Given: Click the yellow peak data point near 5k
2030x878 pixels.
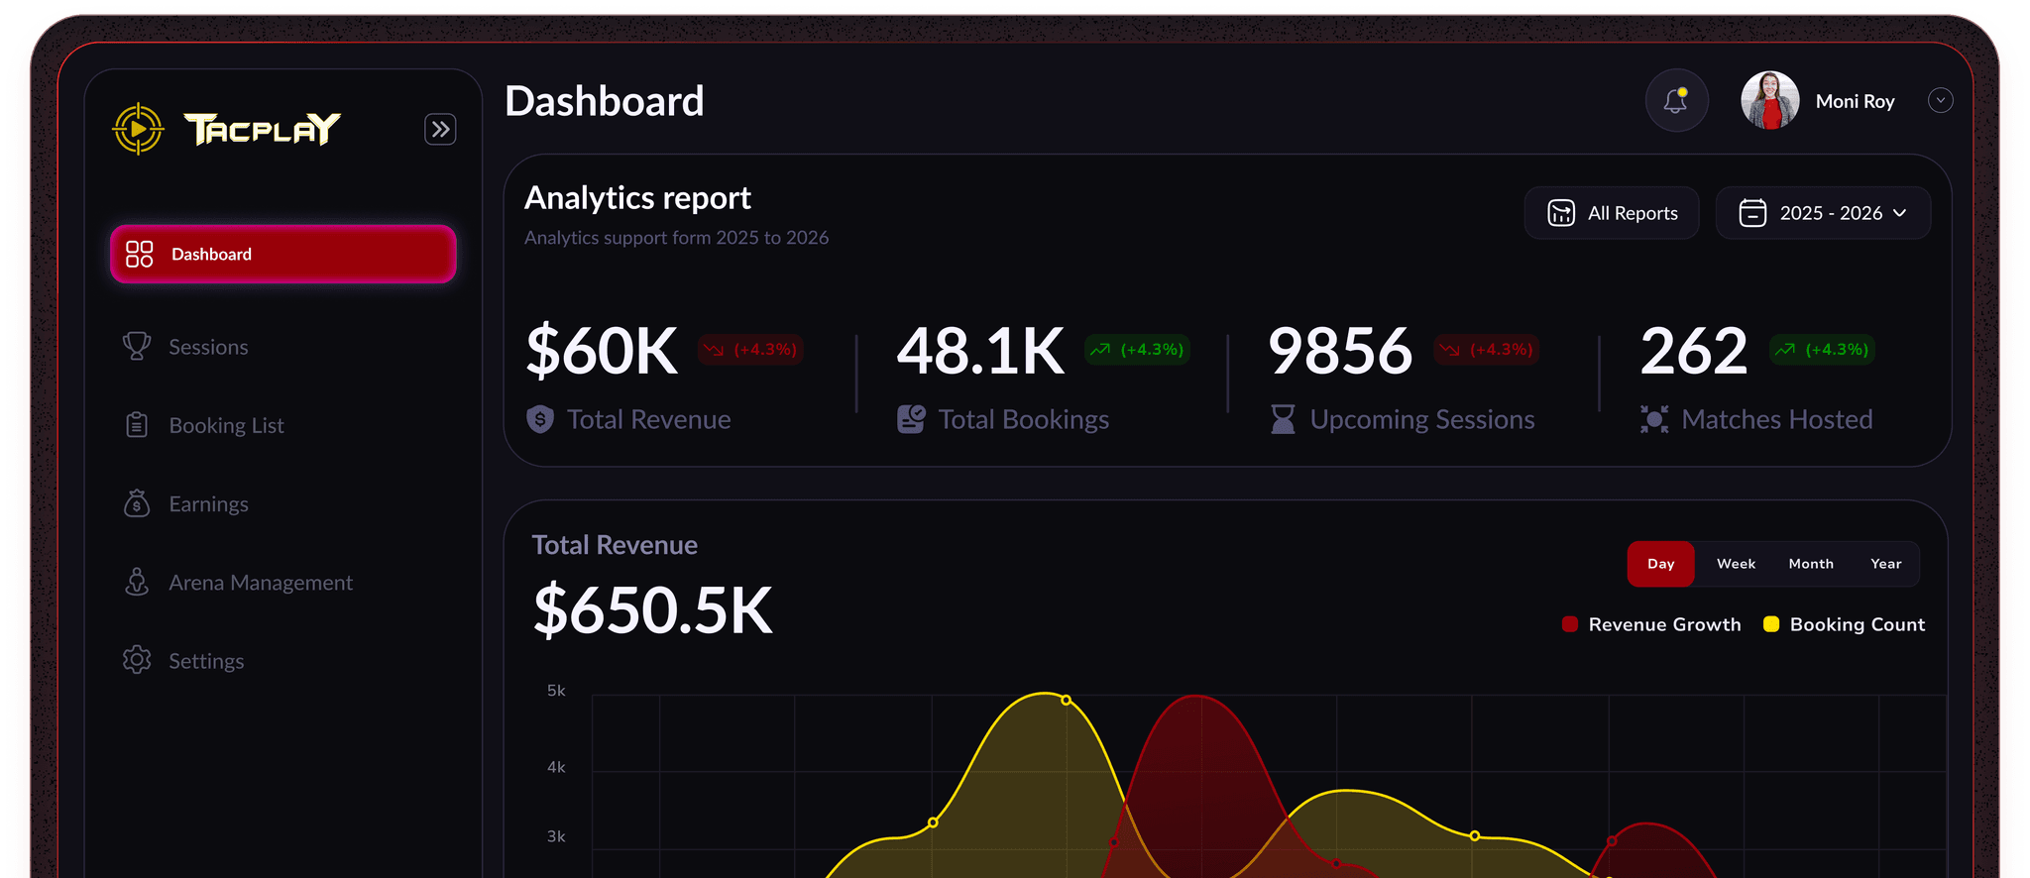Looking at the screenshot, I should (1066, 700).
